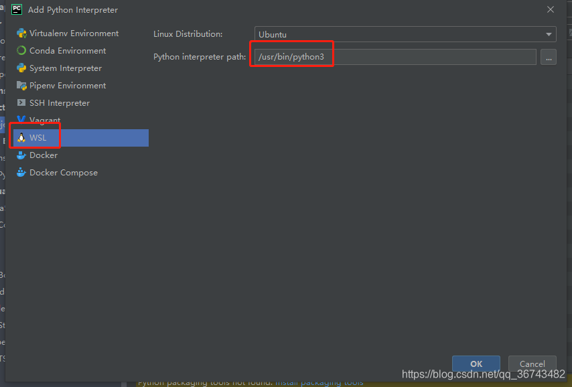Click the Vagrant V icon
The image size is (572, 387).
click(x=21, y=120)
